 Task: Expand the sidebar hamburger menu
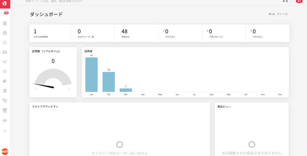5,131
